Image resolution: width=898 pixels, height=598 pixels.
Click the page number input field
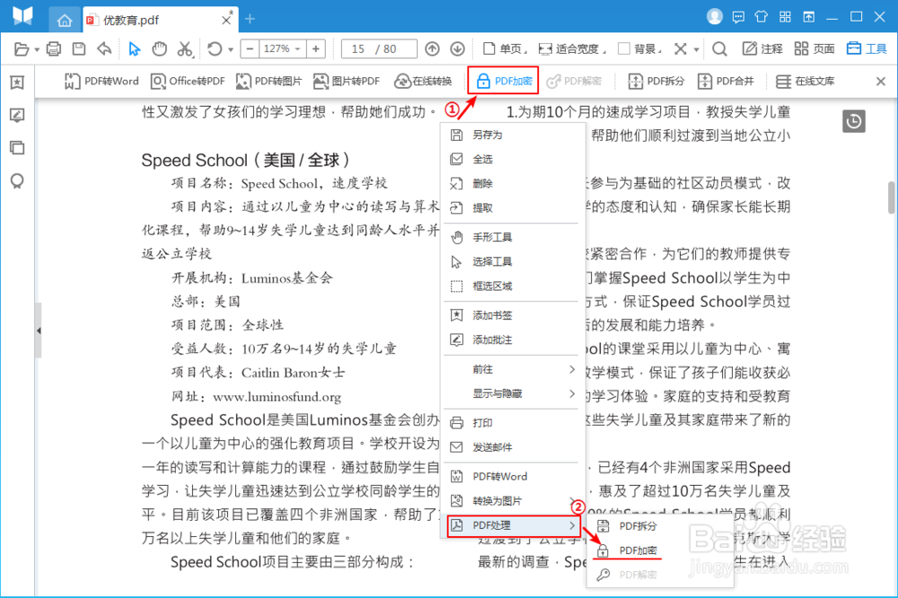(379, 49)
